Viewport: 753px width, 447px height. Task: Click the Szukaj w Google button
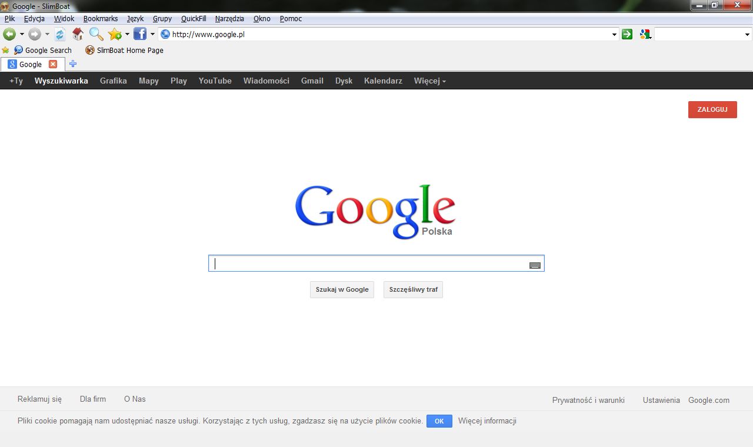click(342, 289)
